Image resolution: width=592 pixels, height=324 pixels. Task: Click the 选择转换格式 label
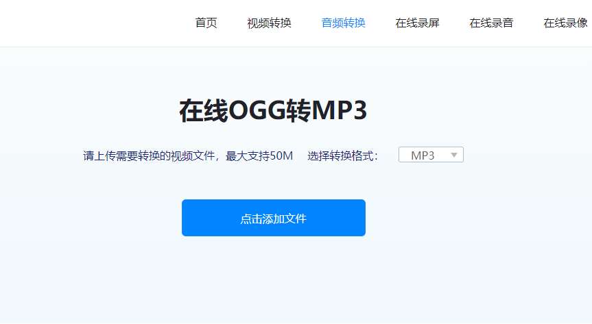[342, 155]
